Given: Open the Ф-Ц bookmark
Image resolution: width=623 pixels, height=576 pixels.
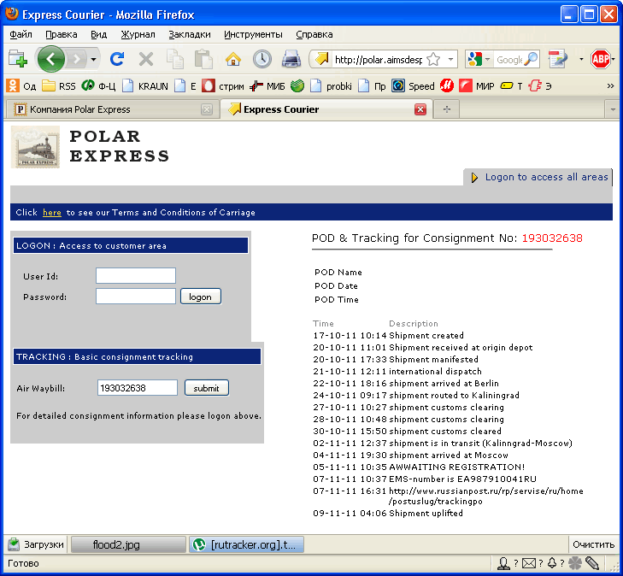Looking at the screenshot, I should tap(98, 85).
